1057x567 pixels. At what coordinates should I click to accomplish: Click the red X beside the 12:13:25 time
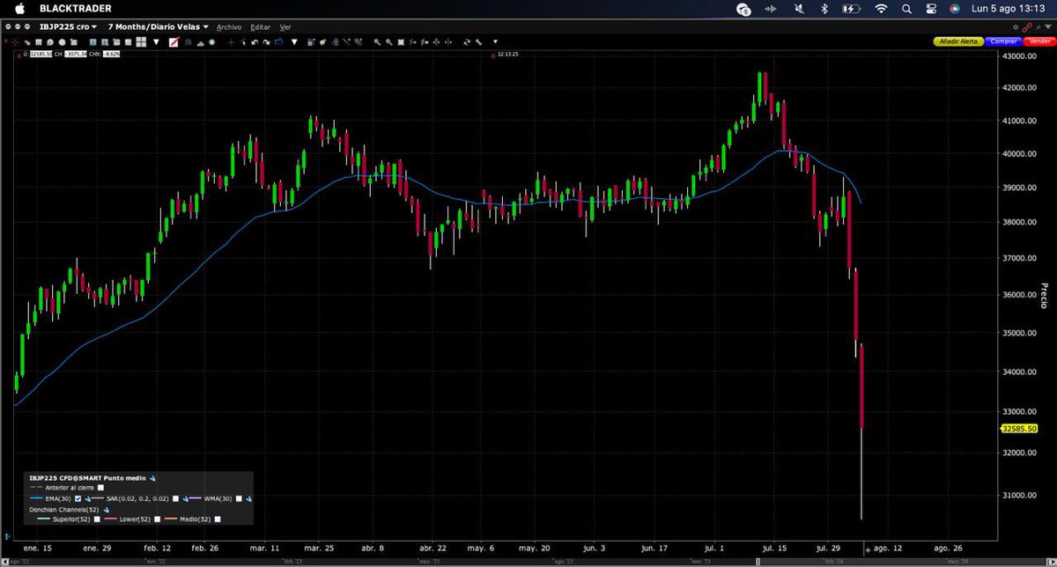click(495, 55)
